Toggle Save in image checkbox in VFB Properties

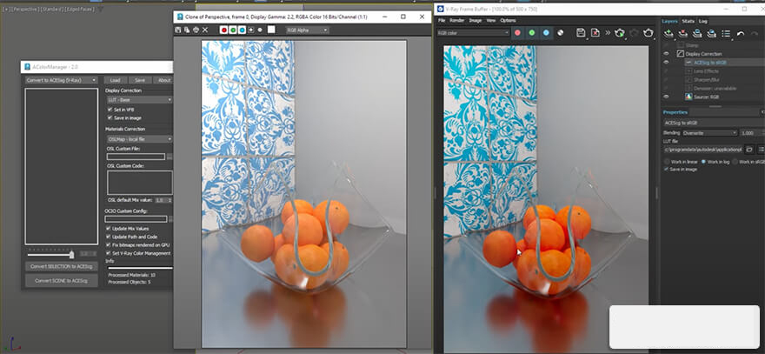pos(667,169)
